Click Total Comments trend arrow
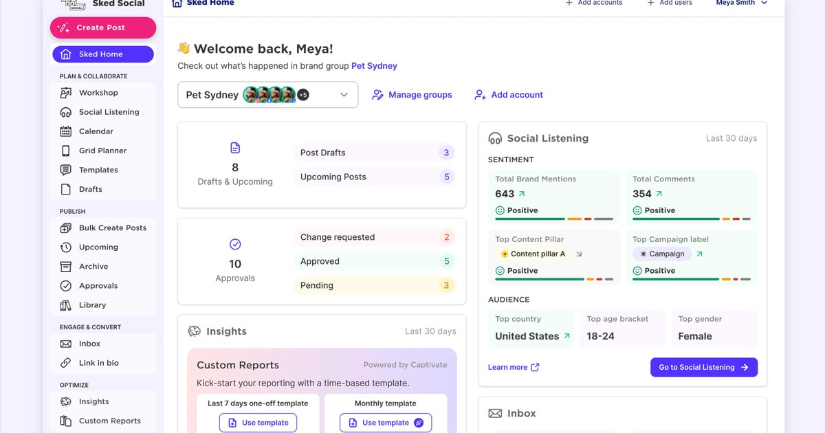The height and width of the screenshot is (433, 825). pos(659,195)
